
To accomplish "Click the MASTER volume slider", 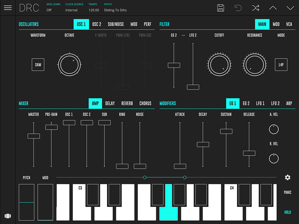I will (33, 136).
